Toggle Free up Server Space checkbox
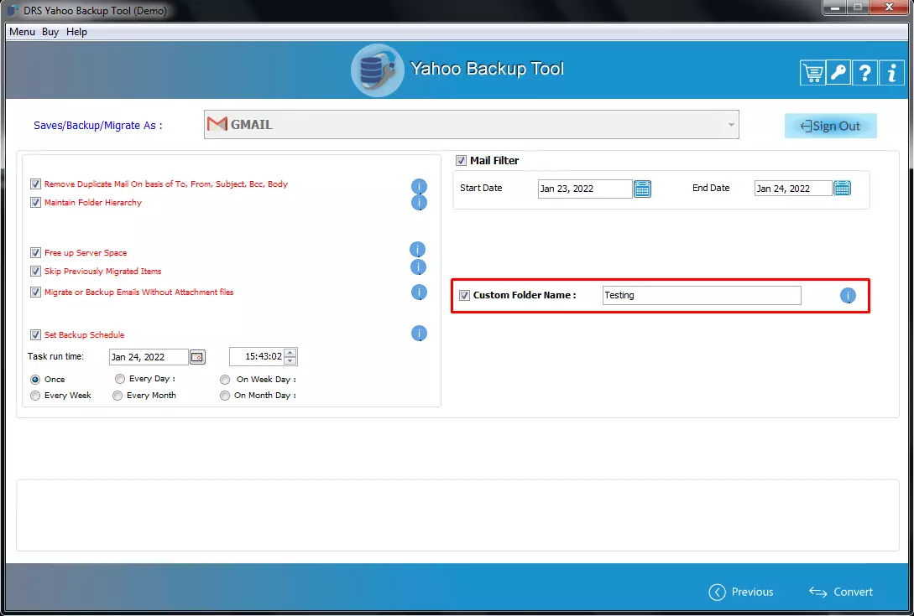Image resolution: width=914 pixels, height=616 pixels. pos(35,253)
